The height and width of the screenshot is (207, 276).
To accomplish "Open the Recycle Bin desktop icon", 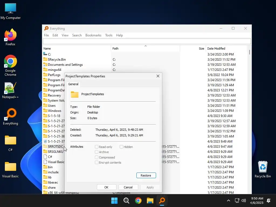I will click(263, 169).
